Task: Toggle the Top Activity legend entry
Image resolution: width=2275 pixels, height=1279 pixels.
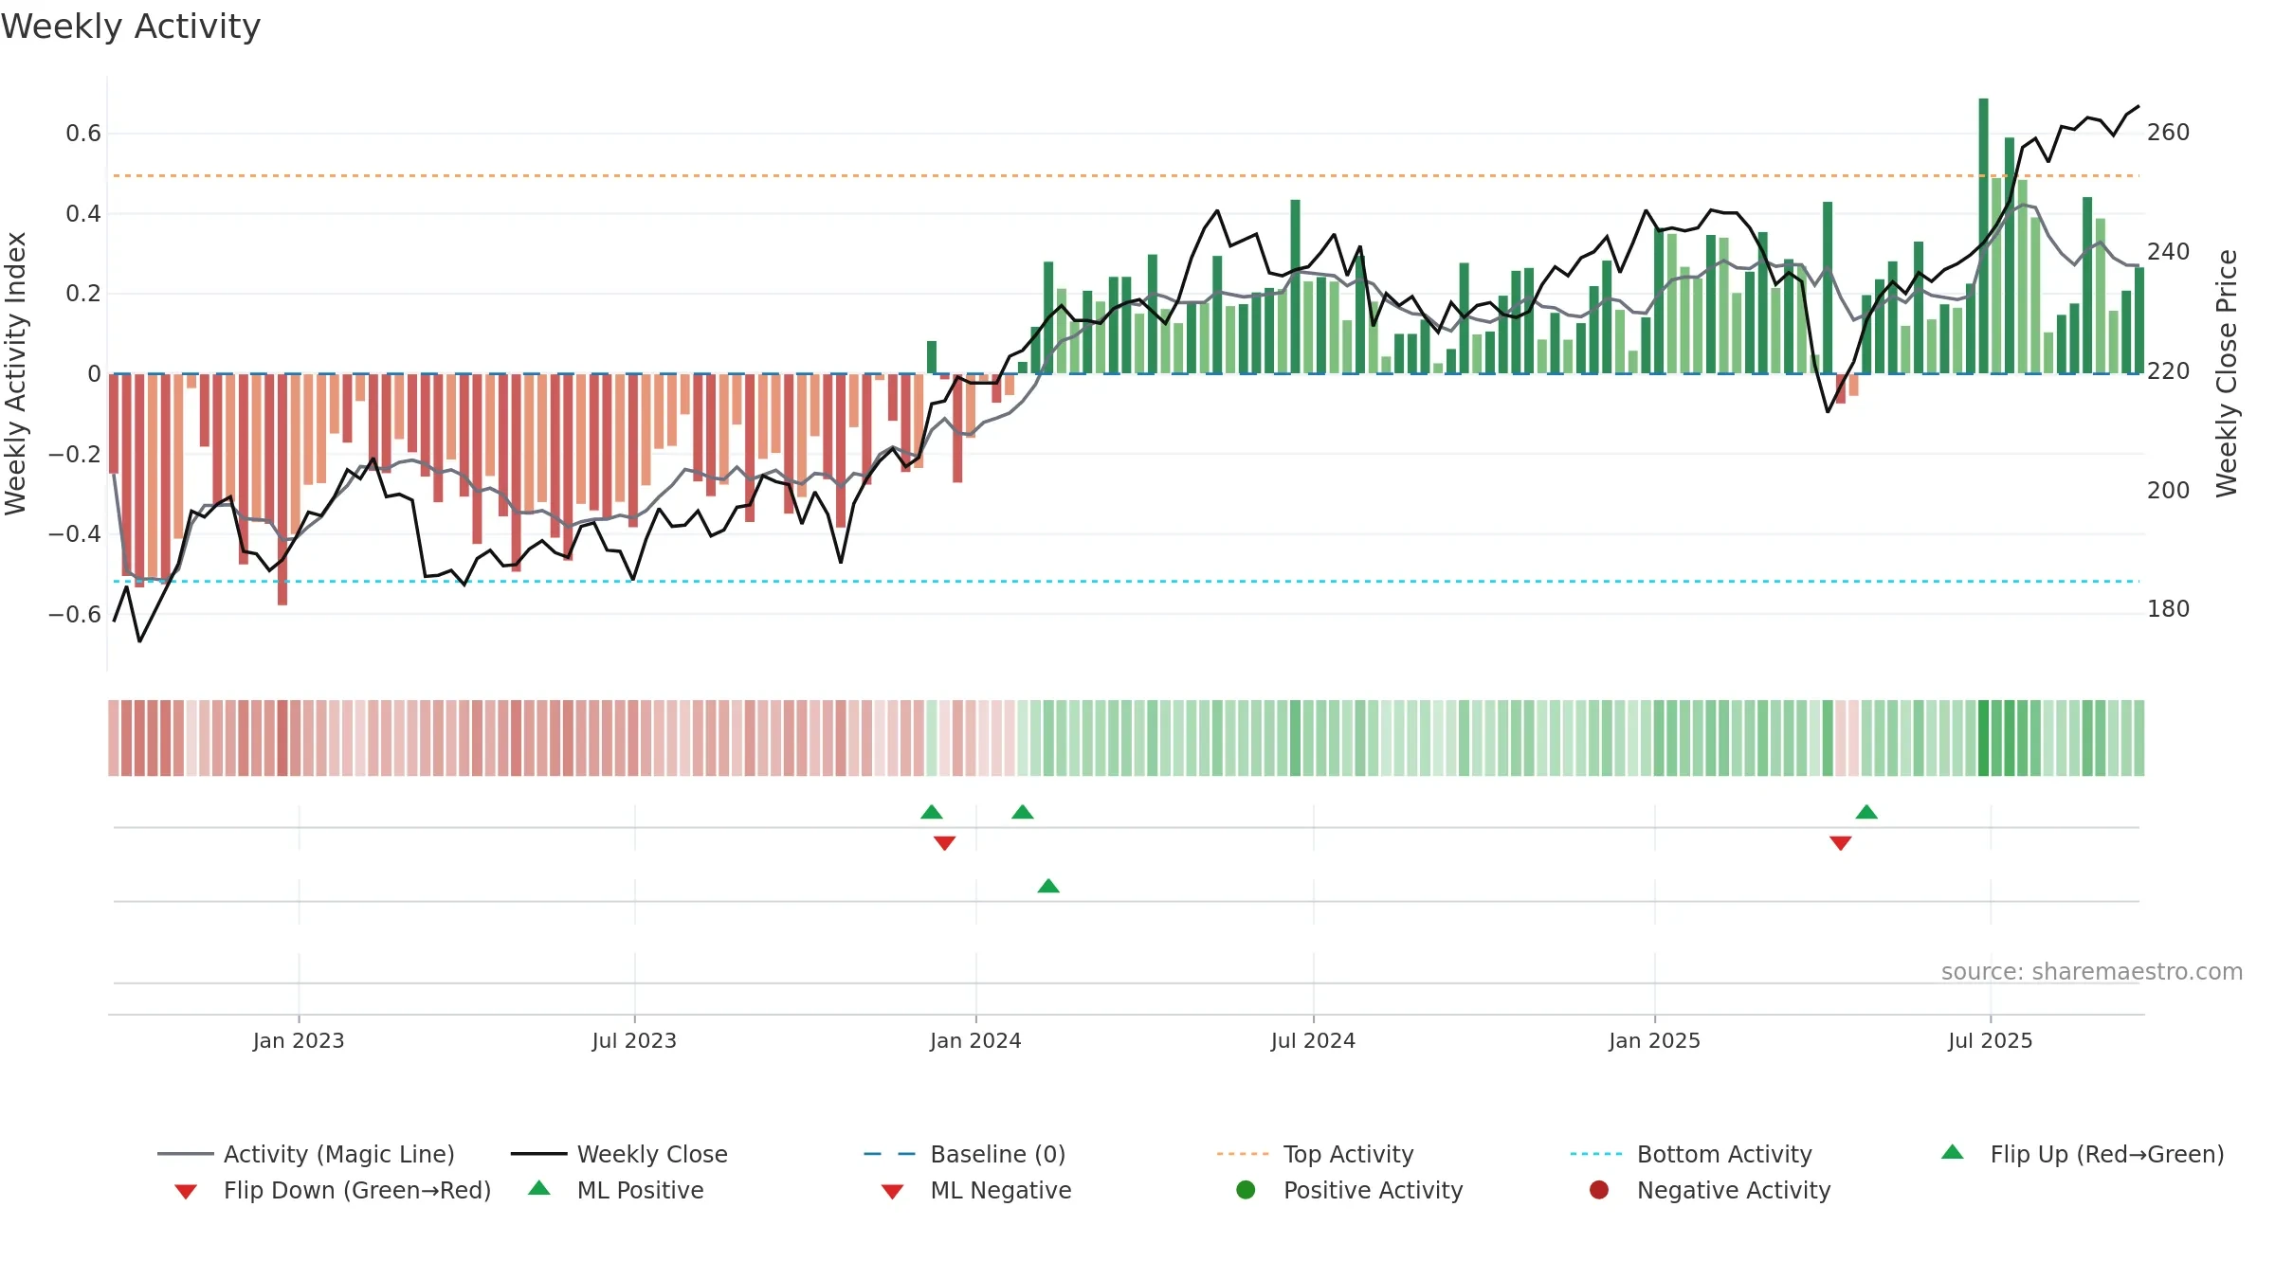Action: point(1315,1154)
